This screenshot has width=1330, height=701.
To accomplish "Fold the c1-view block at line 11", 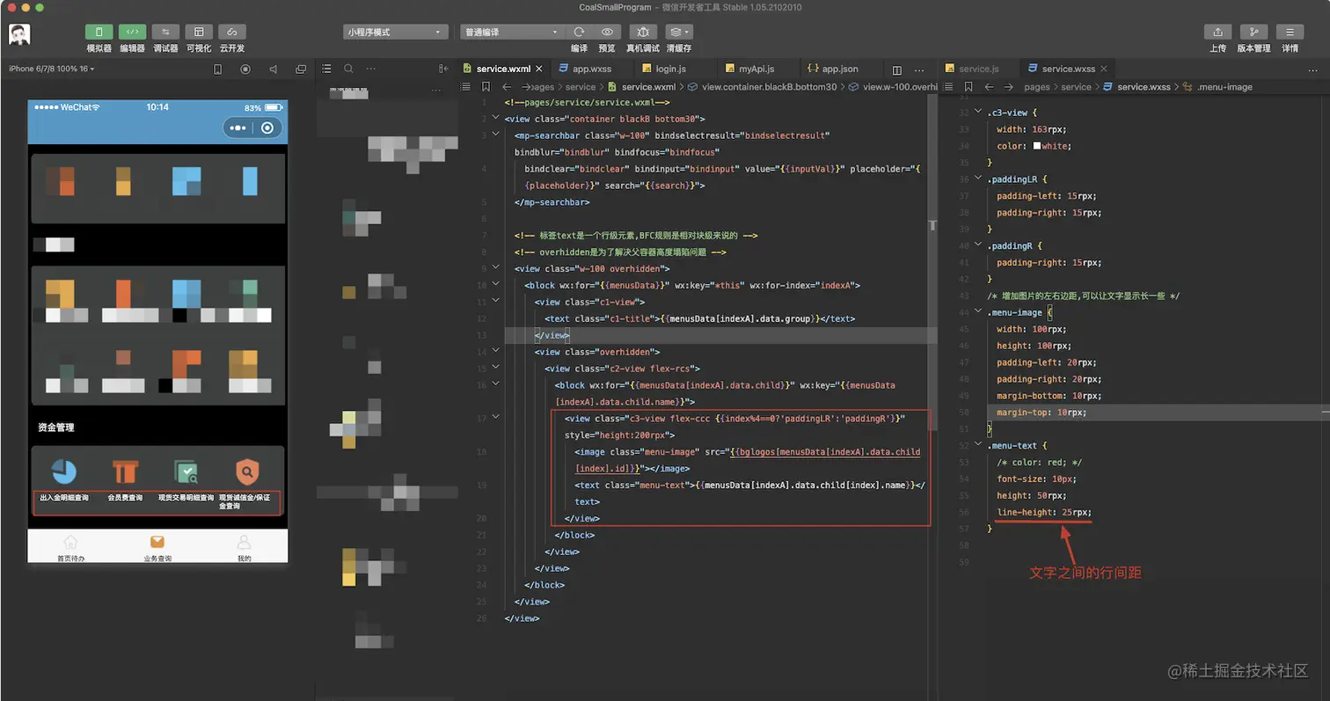I will point(496,302).
